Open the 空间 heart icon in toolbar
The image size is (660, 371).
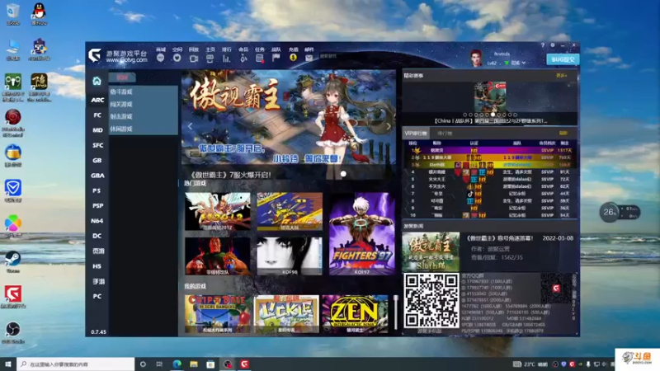[177, 58]
